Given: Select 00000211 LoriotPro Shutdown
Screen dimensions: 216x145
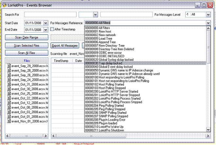Looking at the screenshot, I should tap(145, 130).
